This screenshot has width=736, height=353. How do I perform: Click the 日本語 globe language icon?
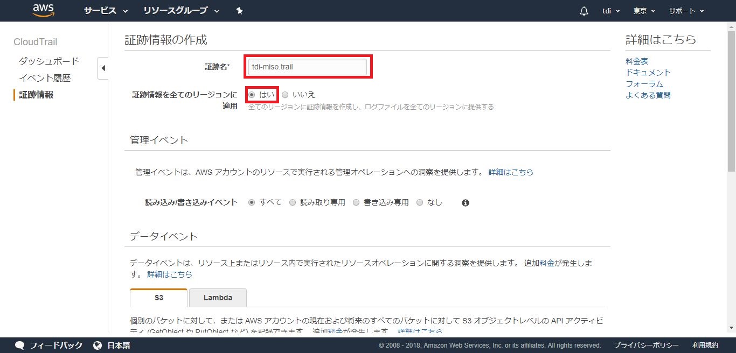98,345
